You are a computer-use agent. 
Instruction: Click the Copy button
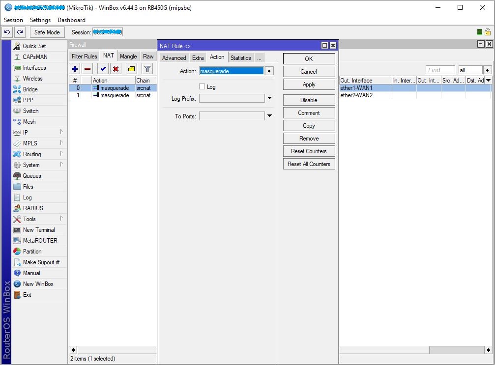pyautogui.click(x=309, y=126)
